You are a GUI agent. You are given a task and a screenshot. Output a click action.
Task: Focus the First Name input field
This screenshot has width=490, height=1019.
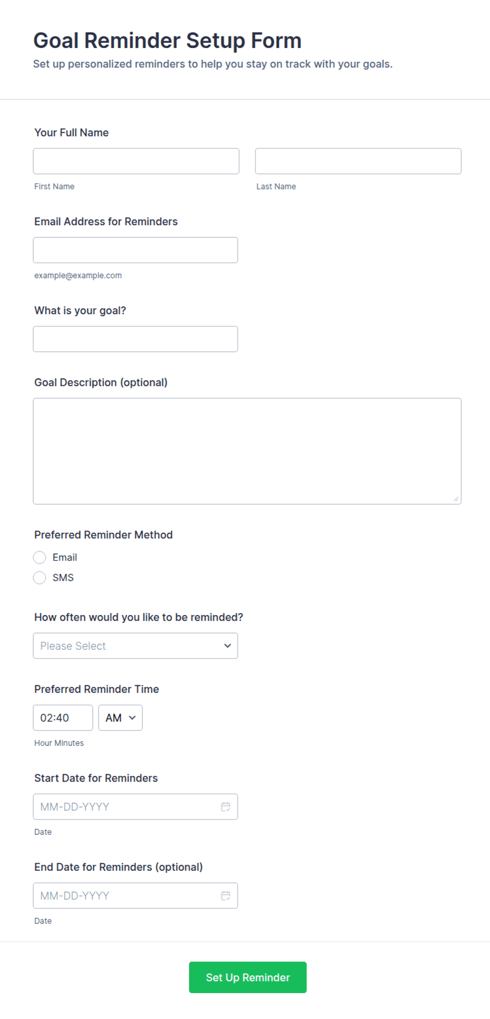coord(136,161)
